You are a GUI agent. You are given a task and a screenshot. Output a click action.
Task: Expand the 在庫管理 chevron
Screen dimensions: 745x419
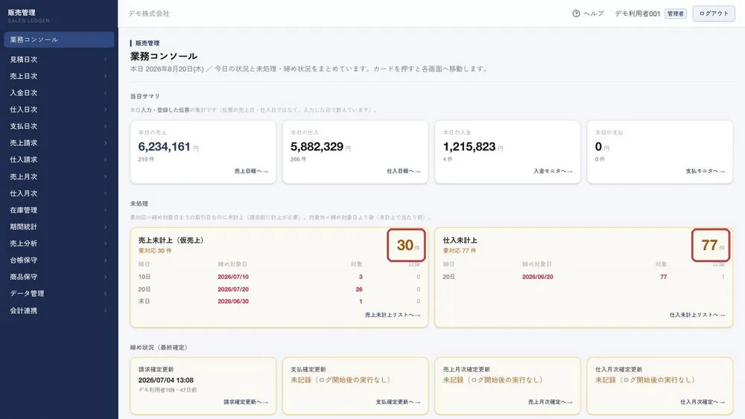pos(105,210)
